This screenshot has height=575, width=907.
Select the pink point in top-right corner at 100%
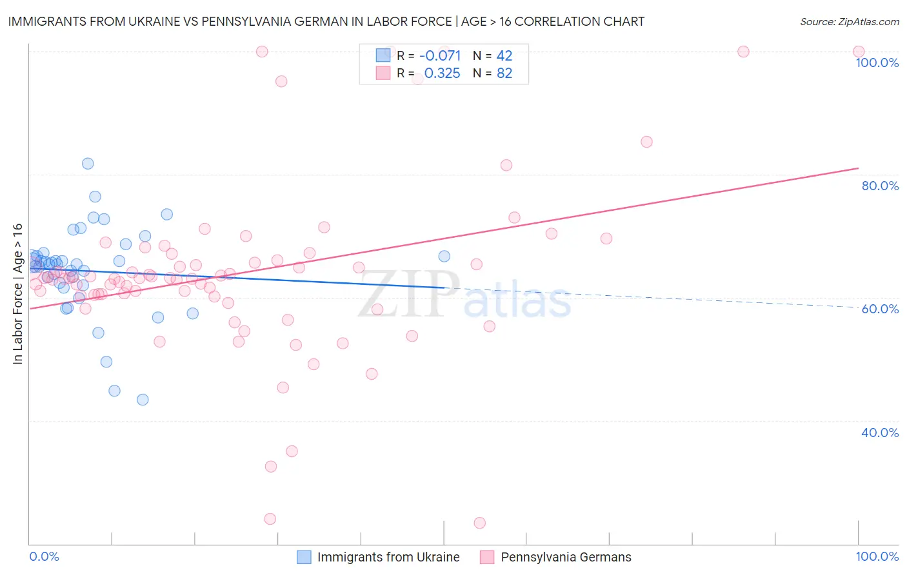tap(859, 52)
